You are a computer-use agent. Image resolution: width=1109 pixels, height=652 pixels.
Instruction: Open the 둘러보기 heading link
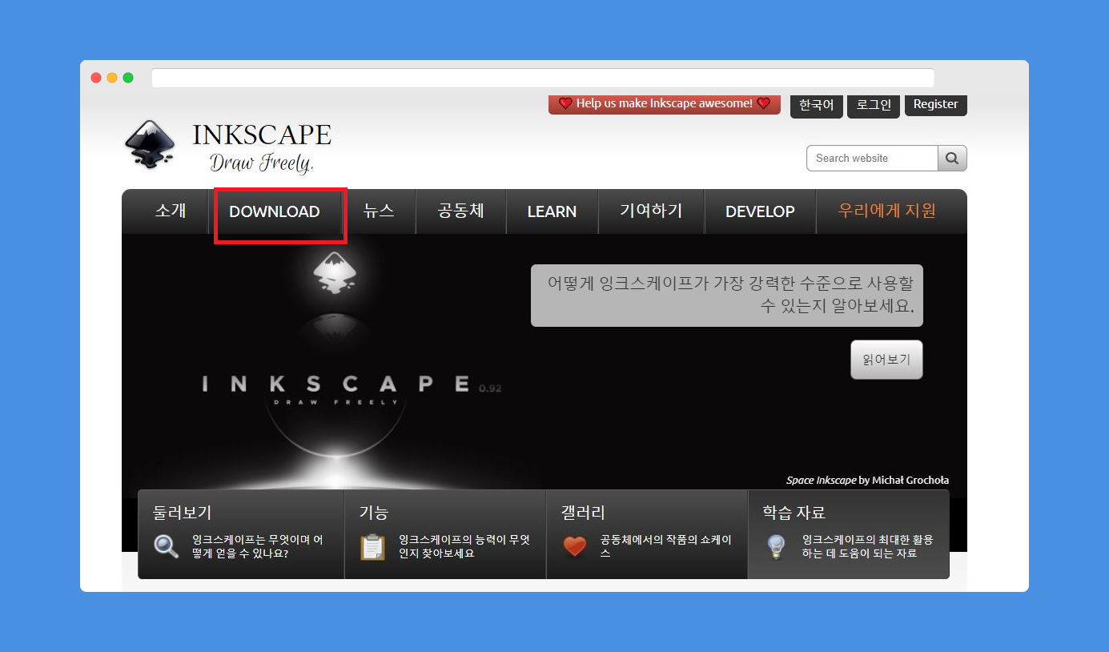pos(183,513)
